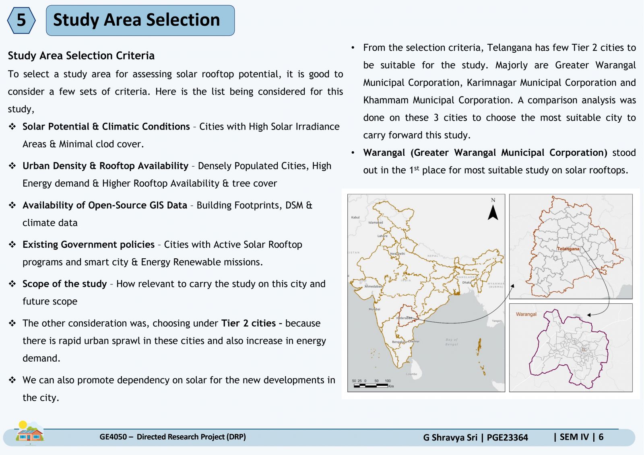
Task: Click 'New Delhi' label on India map
Action: tap(398, 254)
